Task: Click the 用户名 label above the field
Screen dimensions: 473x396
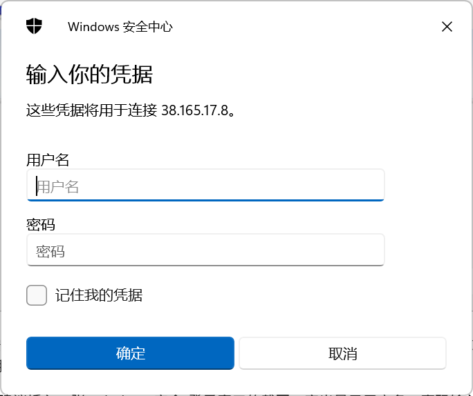Action: click(x=48, y=160)
